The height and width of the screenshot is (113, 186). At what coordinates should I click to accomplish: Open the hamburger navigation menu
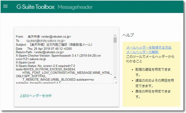click(6, 6)
